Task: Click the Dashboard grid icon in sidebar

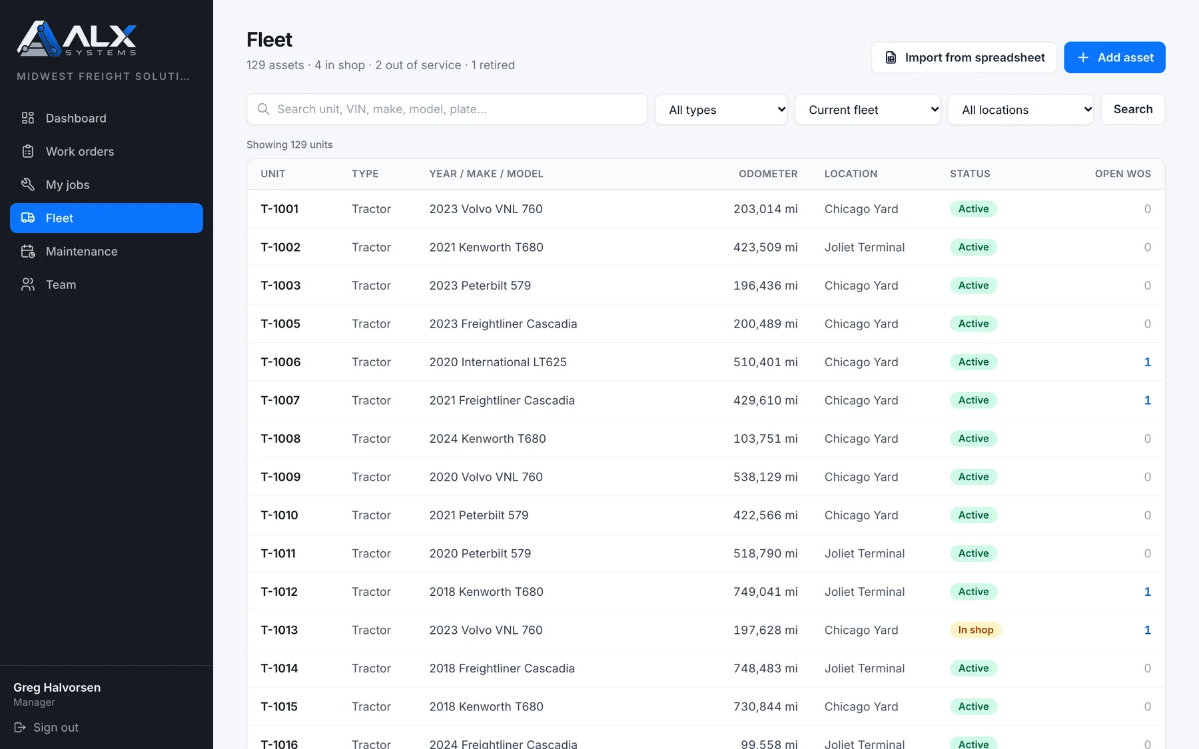Action: 28,118
